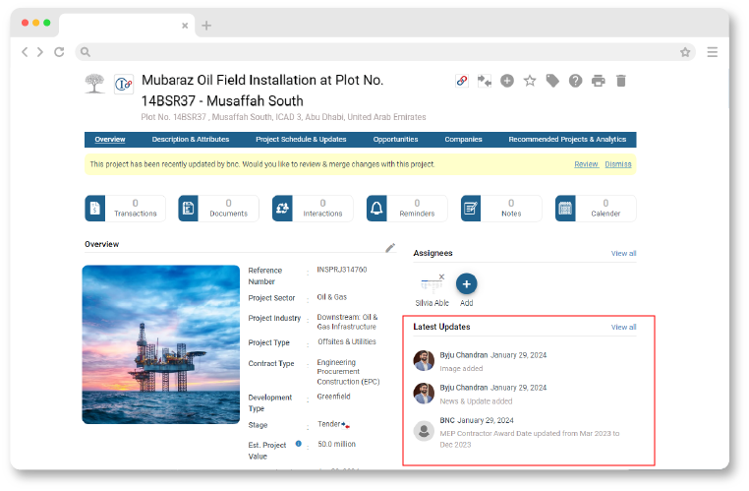749x491 pixels.
Task: Print the project with printer icon
Action: point(598,81)
